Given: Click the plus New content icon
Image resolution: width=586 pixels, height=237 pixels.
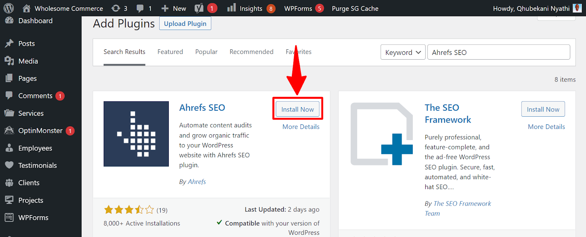Looking at the screenshot, I should (x=165, y=8).
